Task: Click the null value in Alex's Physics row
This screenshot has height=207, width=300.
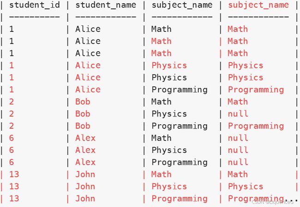Action: pos(238,150)
